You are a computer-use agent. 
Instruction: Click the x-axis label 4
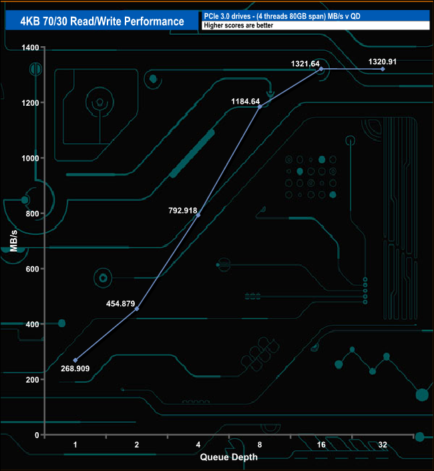(x=198, y=444)
